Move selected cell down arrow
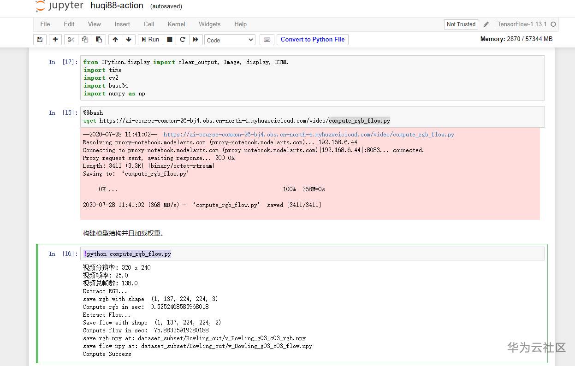The image size is (575, 366). [x=129, y=40]
